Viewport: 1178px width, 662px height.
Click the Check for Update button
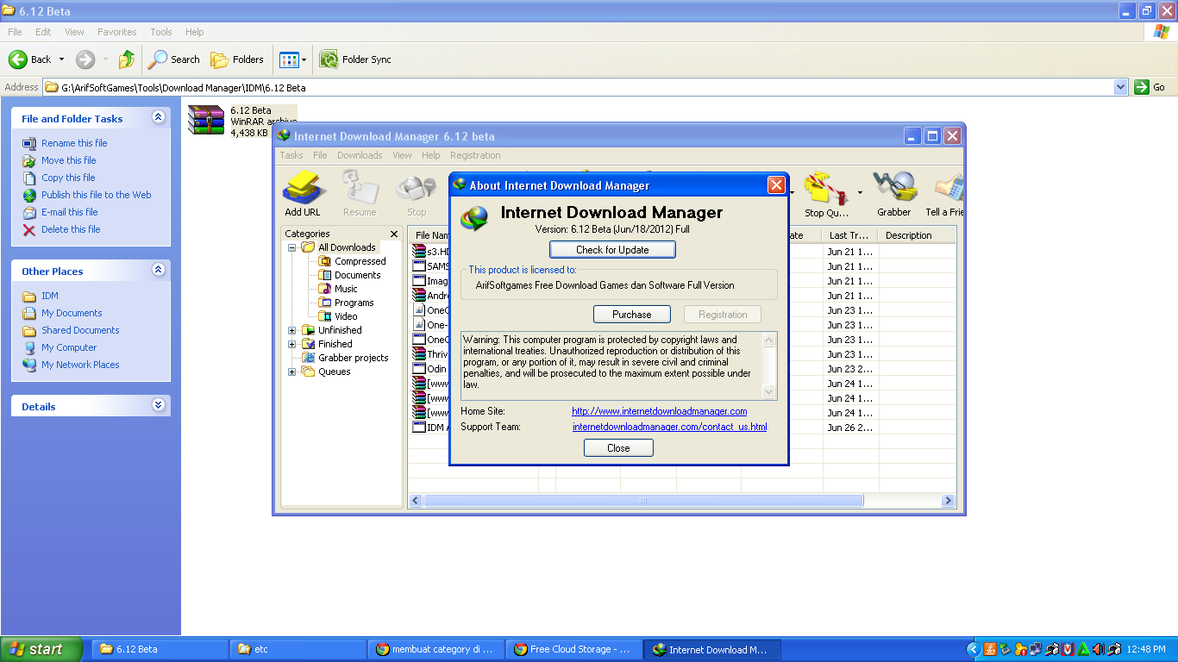pyautogui.click(x=612, y=250)
